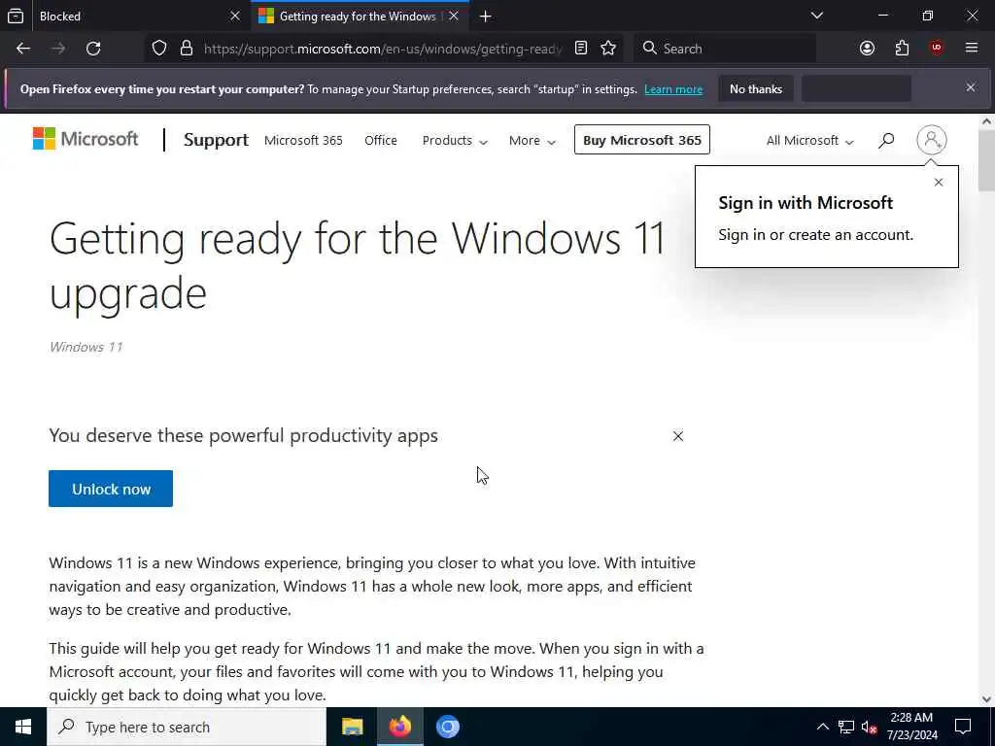Open a new tab with the plus icon
Image resolution: width=995 pixels, height=746 pixels.
(486, 17)
